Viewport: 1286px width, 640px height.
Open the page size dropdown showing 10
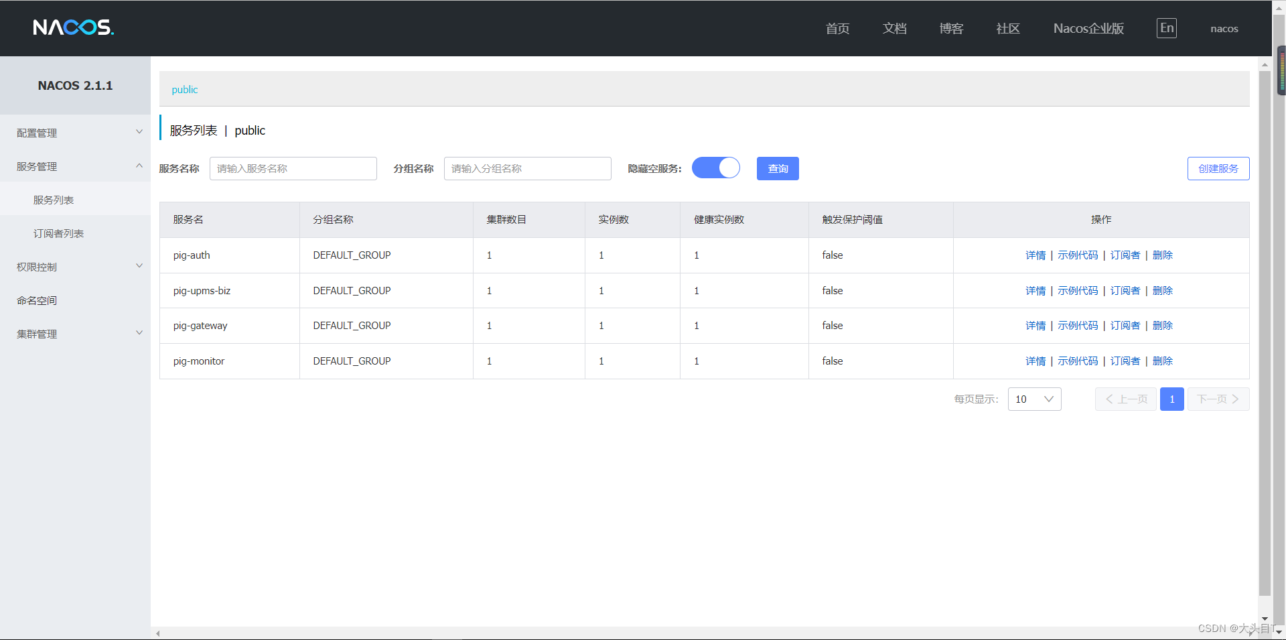(x=1034, y=399)
